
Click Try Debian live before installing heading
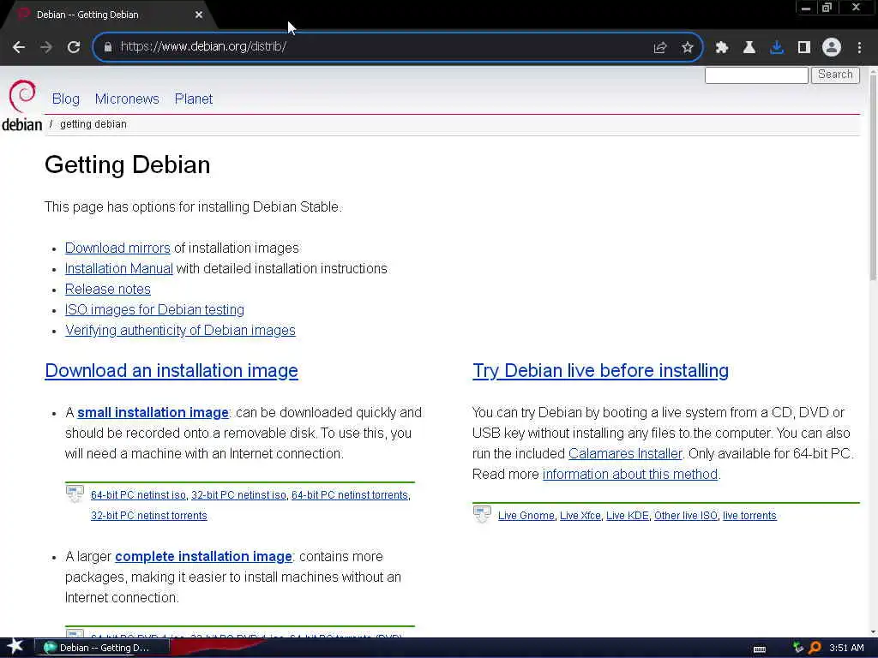coord(600,370)
